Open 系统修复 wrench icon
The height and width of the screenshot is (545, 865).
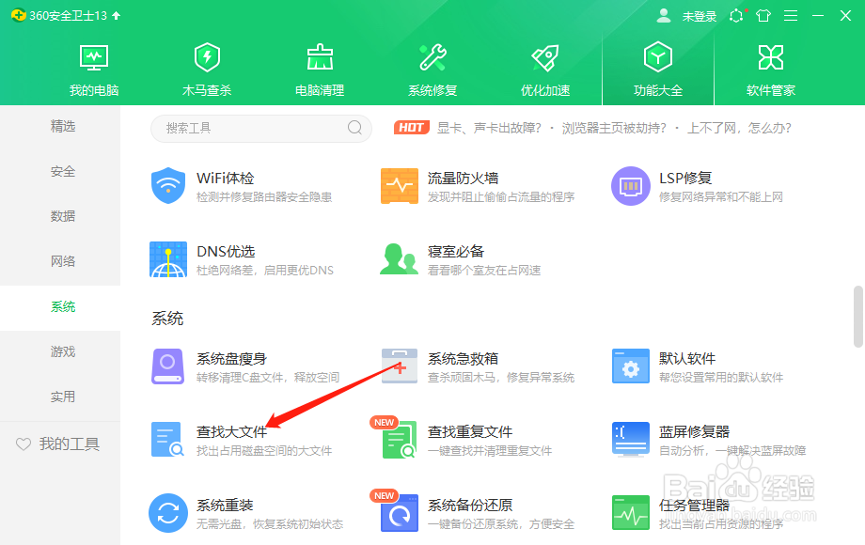pos(433,57)
